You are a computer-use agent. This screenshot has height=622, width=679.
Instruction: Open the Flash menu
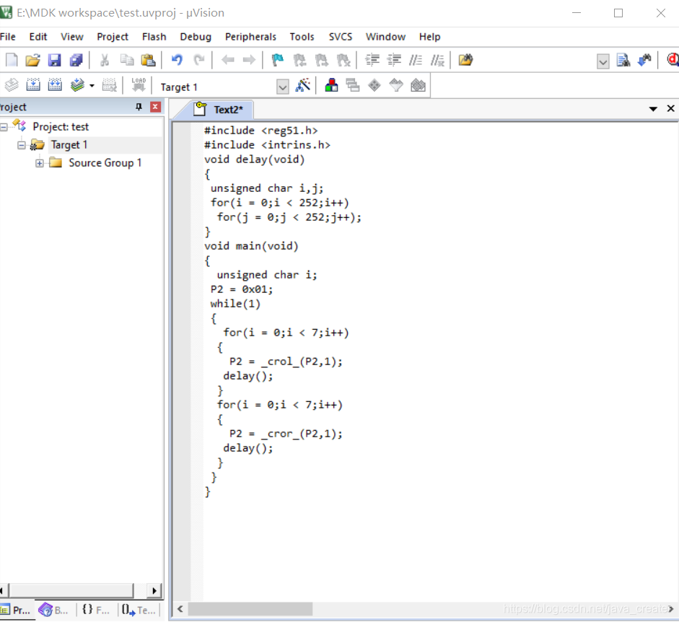pos(154,37)
